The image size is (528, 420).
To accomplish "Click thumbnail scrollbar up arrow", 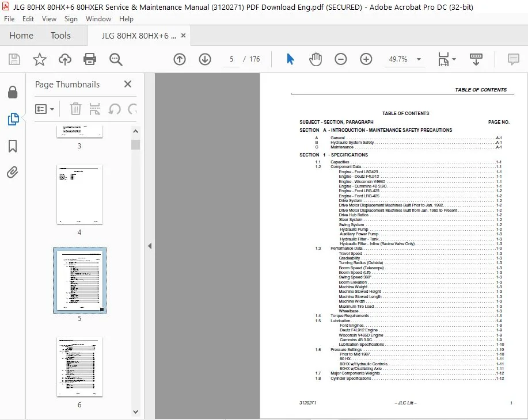I will click(x=135, y=131).
